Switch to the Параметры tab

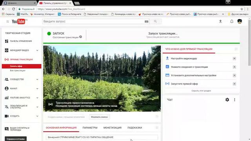pos(90,128)
